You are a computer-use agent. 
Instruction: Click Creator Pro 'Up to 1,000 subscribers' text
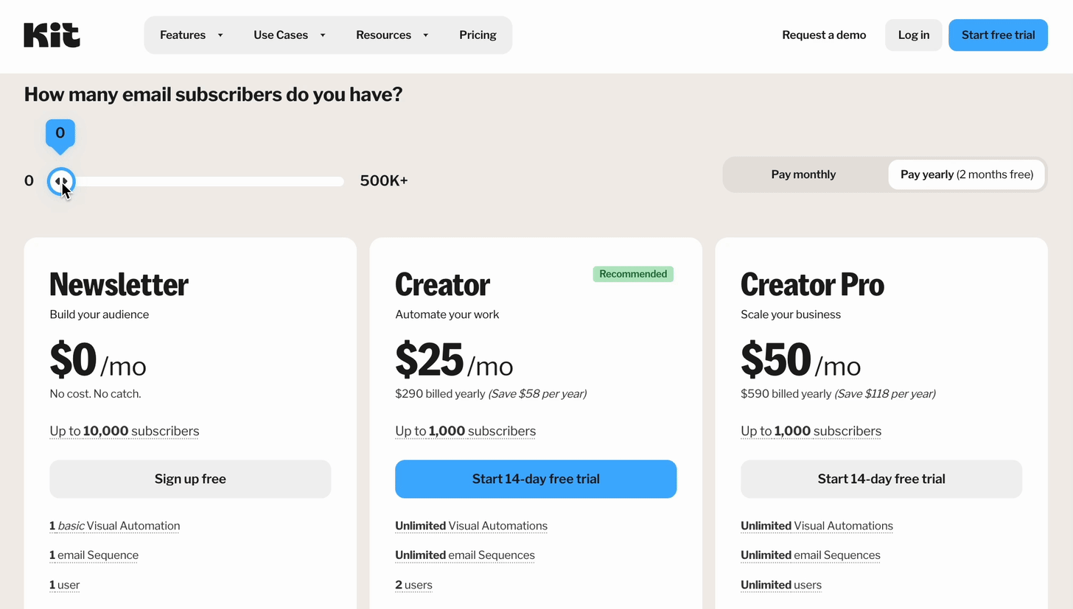pos(811,431)
